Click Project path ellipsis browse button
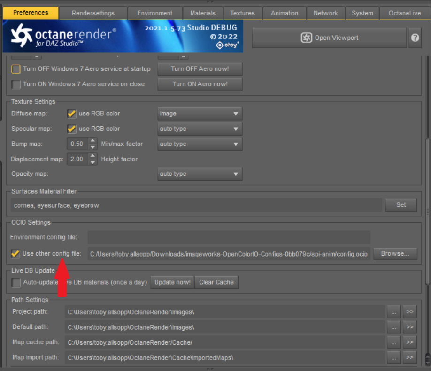 393,312
